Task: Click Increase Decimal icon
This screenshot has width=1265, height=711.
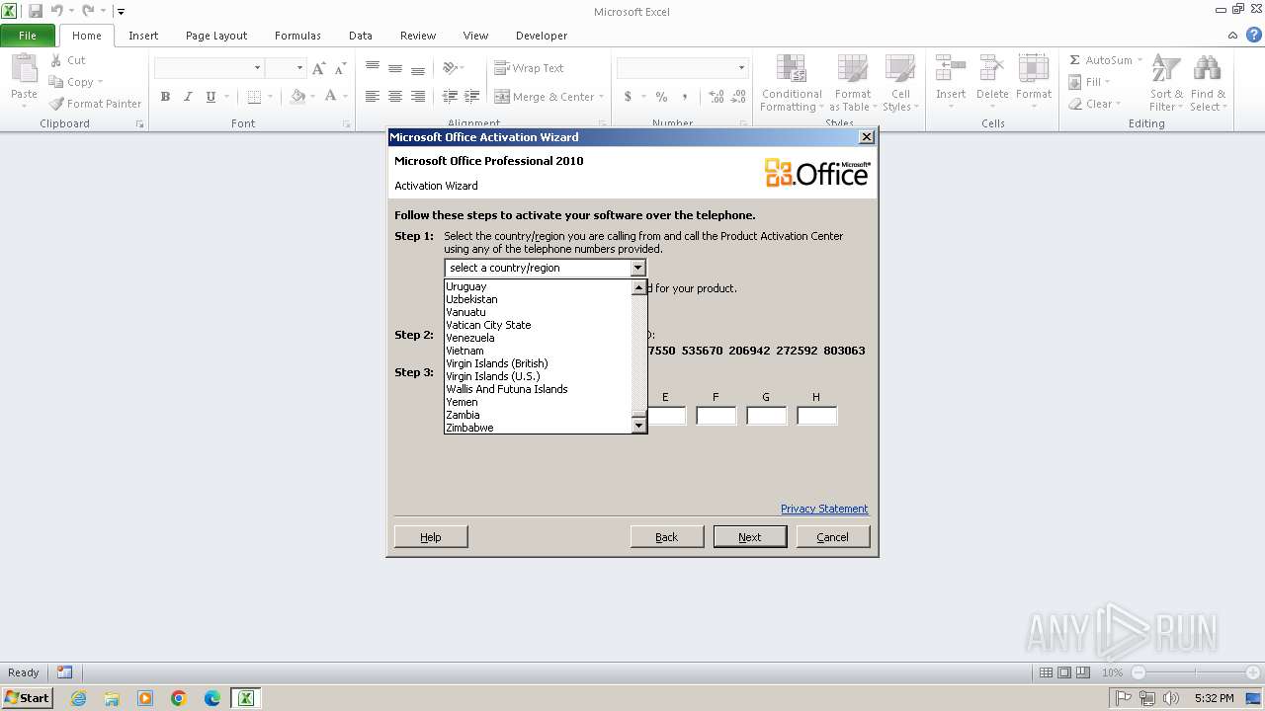Action: [716, 97]
